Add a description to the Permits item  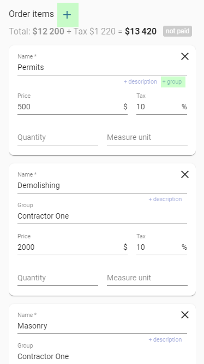coord(140,82)
